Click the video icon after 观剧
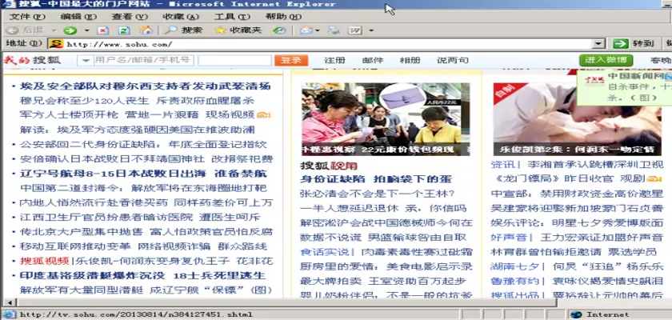Image resolution: width=672 pixels, height=320 pixels. click(654, 179)
